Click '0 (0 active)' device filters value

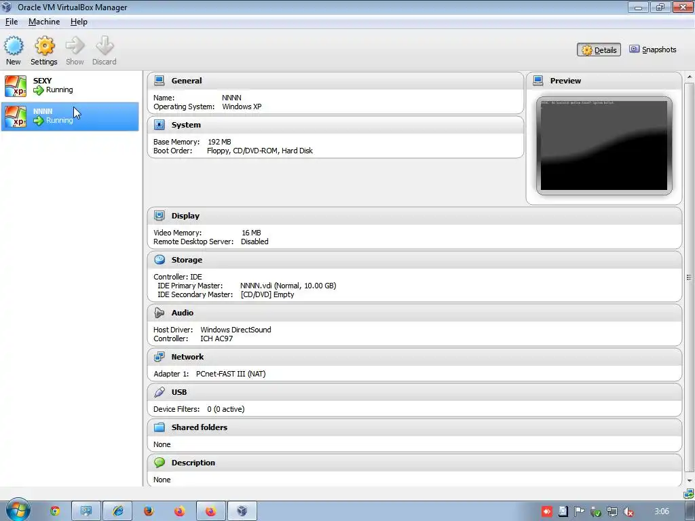[x=225, y=409]
